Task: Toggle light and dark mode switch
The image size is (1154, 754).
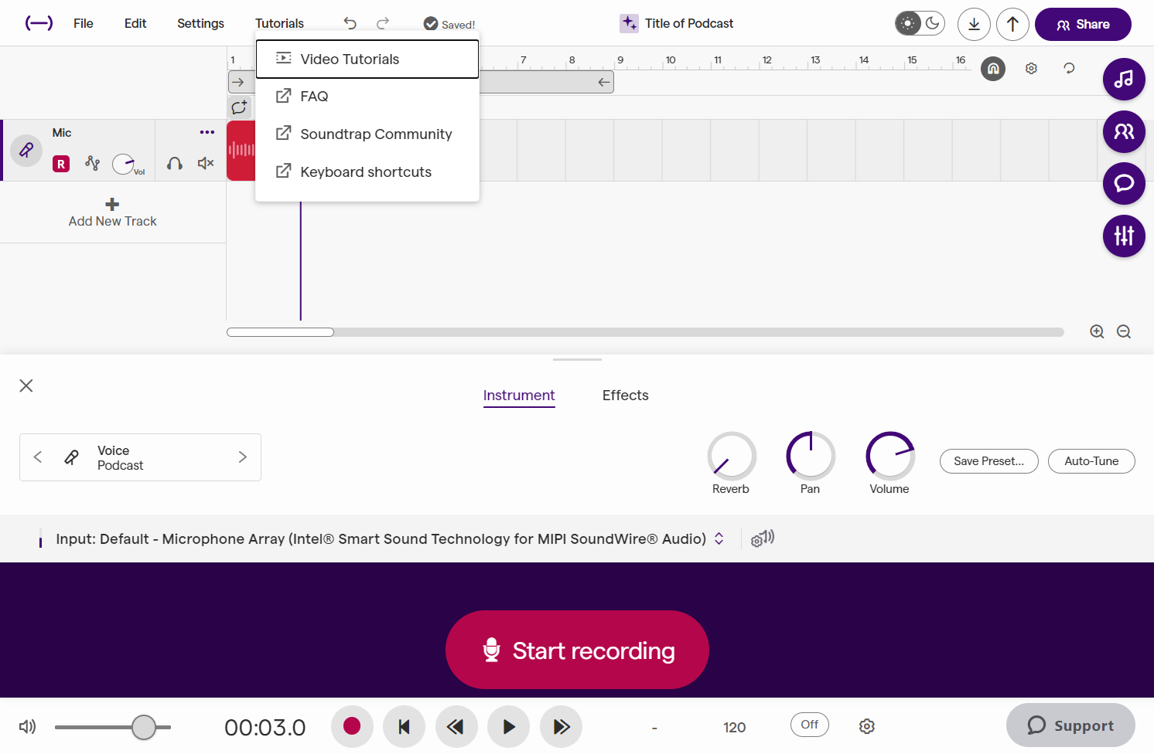Action: (x=920, y=23)
